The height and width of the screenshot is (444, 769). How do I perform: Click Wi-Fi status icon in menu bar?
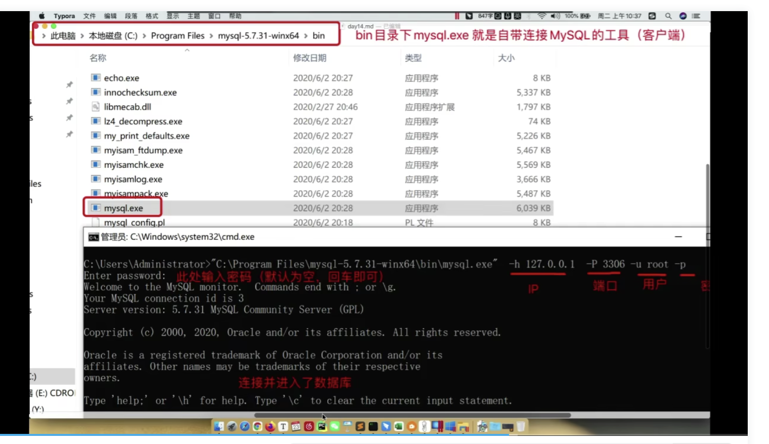click(x=542, y=16)
